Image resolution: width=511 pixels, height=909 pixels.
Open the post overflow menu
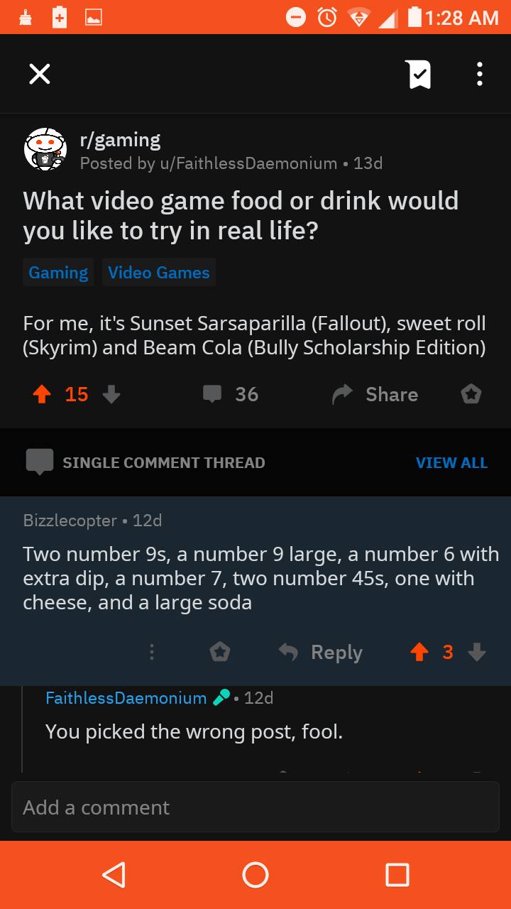point(480,73)
